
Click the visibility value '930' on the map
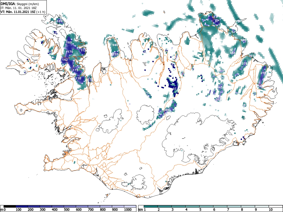(115, 45)
